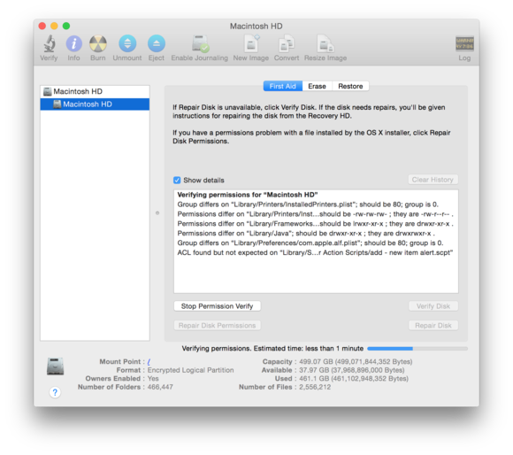Screen dimensions: 513x455
Task: Switch to the Erase tab
Action: tap(317, 86)
